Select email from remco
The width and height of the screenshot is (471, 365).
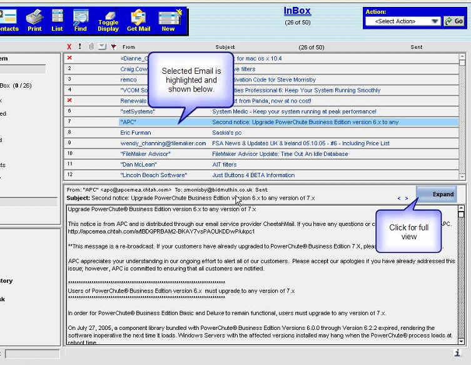(x=128, y=80)
